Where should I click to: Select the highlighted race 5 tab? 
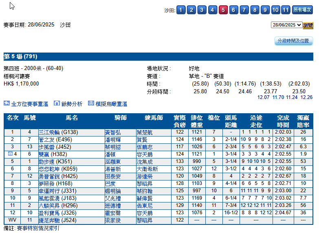click(x=223, y=10)
